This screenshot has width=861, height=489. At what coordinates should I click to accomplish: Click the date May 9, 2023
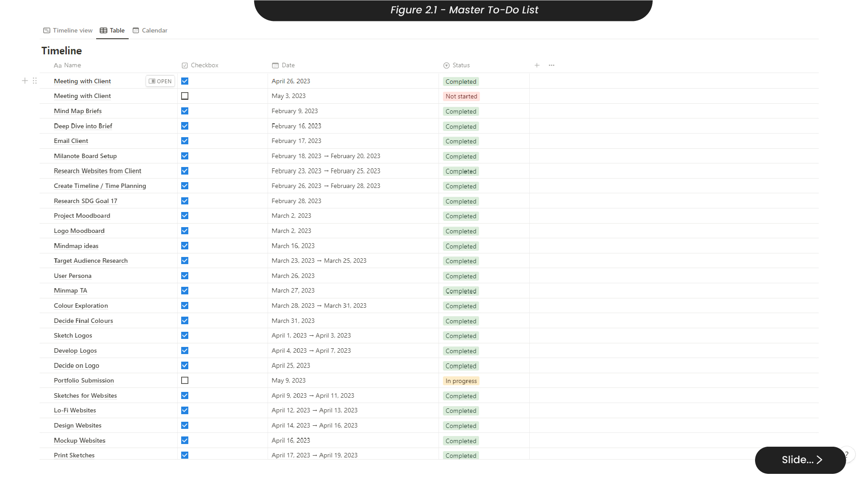point(288,380)
